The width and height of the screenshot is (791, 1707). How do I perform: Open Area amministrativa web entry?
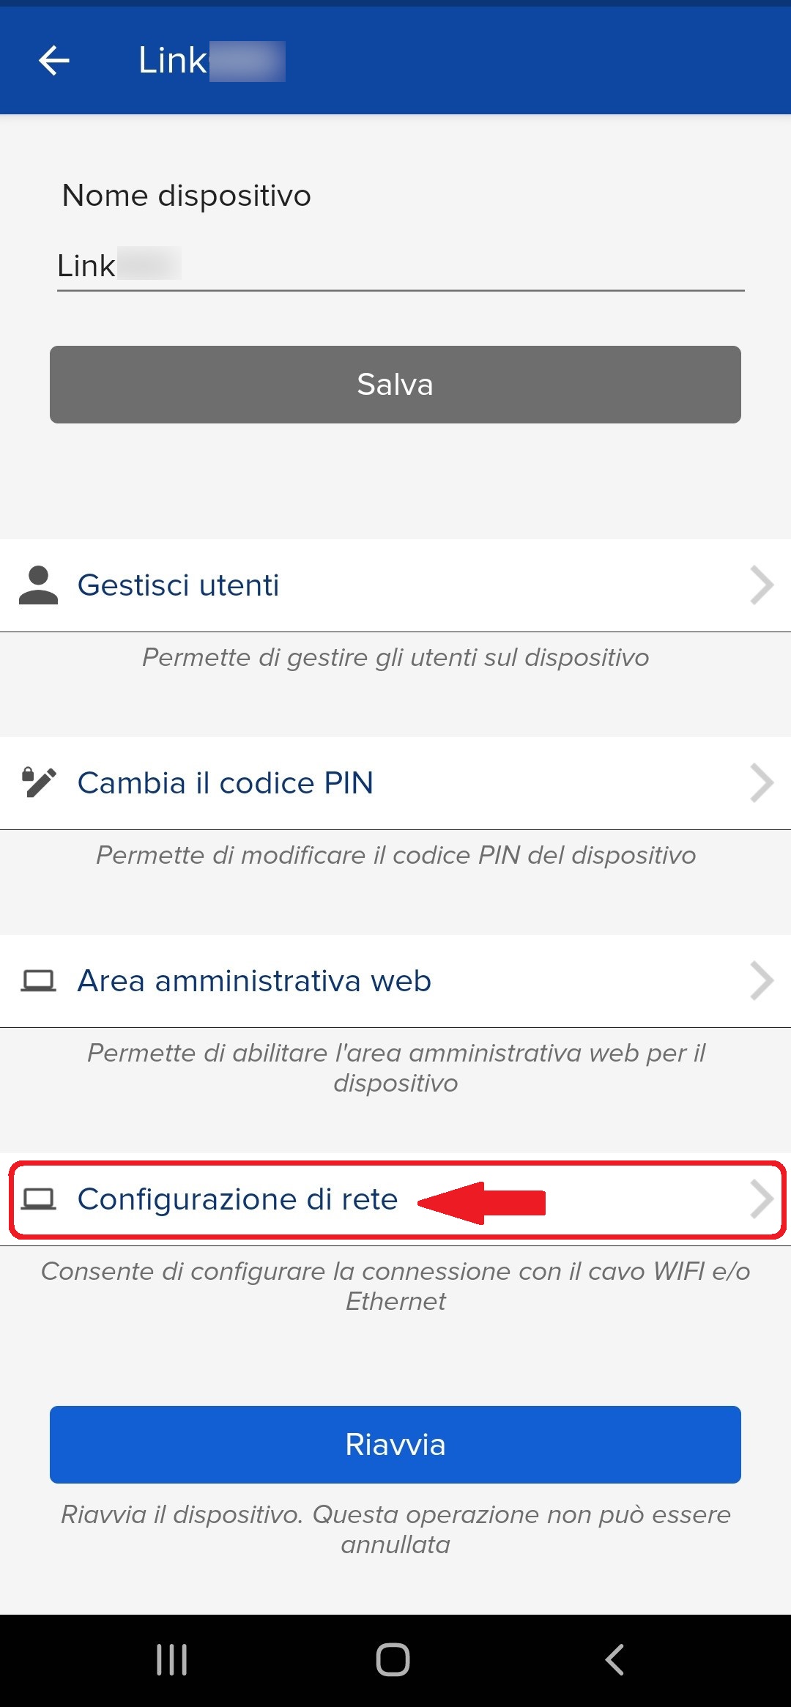pyautogui.click(x=395, y=981)
